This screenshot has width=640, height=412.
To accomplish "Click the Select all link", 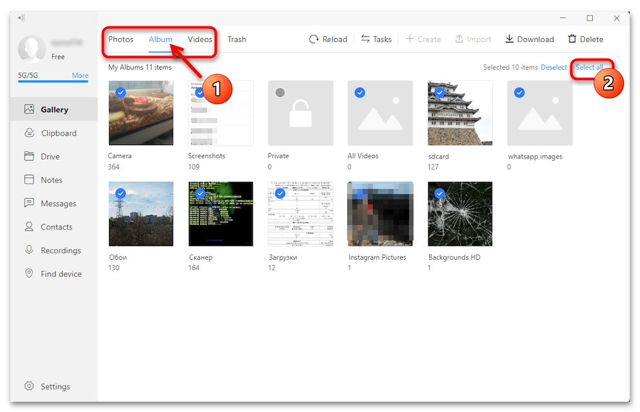I will [x=590, y=67].
